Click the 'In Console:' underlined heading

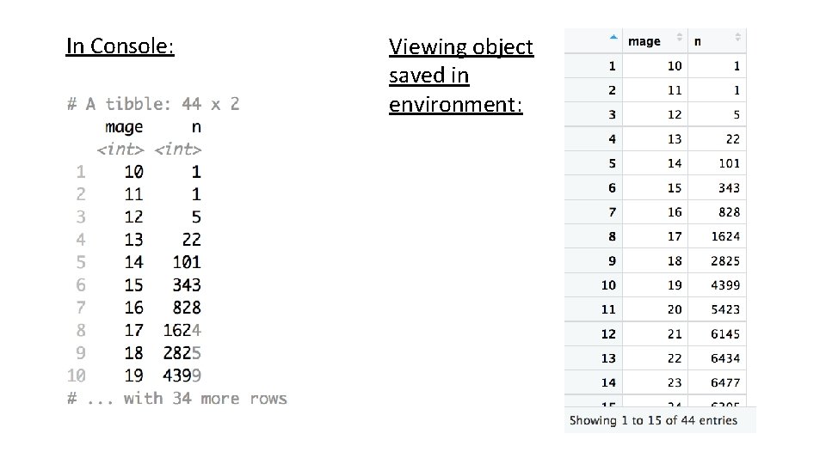click(120, 46)
